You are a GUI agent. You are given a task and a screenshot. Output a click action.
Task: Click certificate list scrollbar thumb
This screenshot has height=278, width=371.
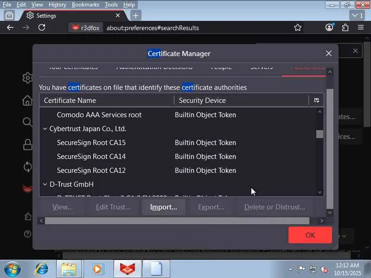(x=320, y=134)
